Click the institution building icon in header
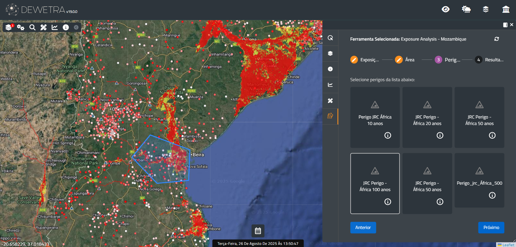516x247 pixels. [x=506, y=9]
